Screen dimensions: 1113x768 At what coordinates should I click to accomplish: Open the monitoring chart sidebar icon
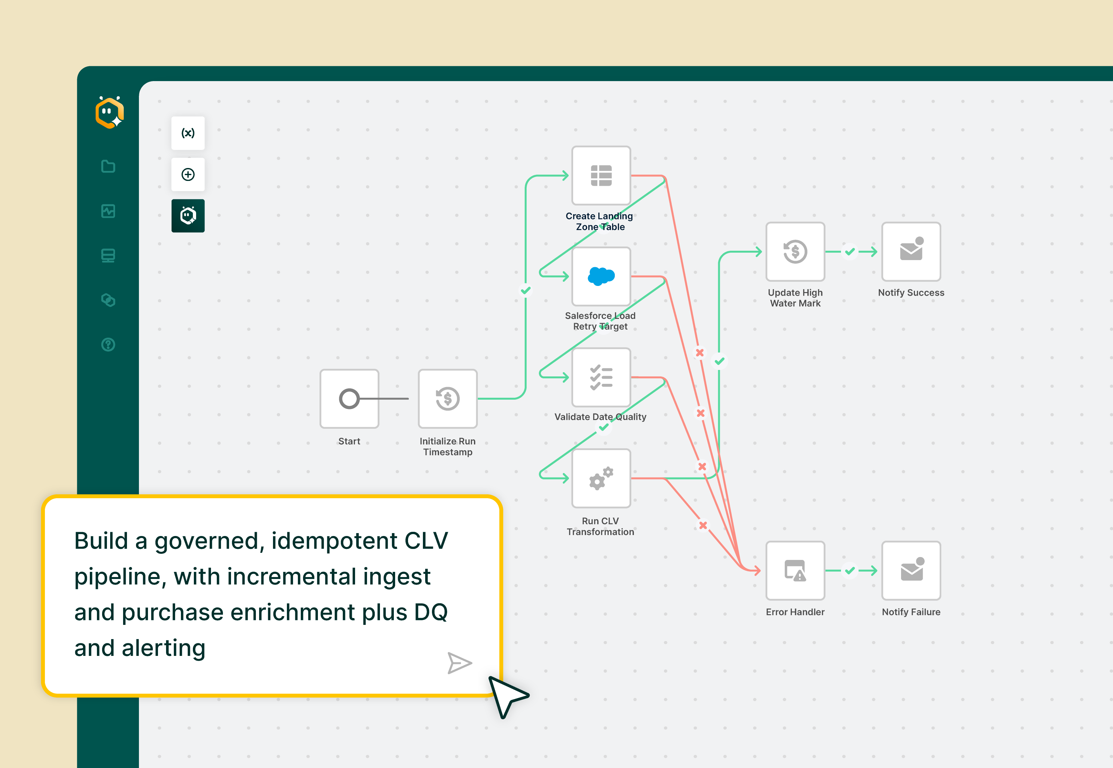pos(108,211)
